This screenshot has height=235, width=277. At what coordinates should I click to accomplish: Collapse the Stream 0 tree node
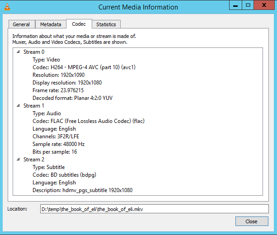pyautogui.click(x=18, y=52)
